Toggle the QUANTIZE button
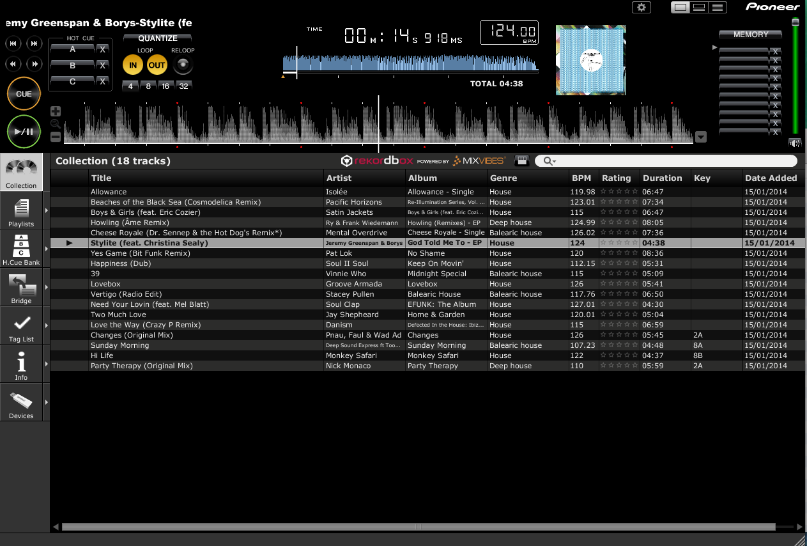Screen dimensions: 807x546 pyautogui.click(x=157, y=38)
